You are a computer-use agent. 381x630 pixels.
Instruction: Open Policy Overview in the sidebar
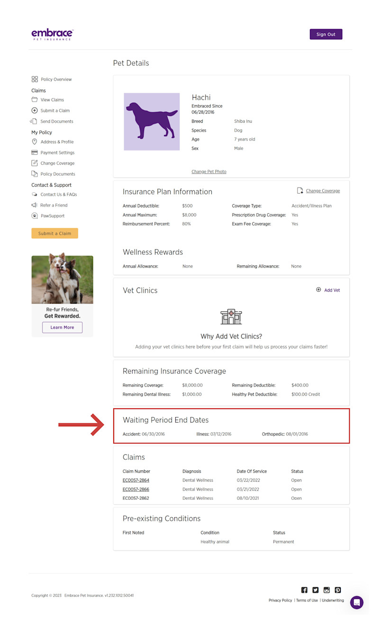(x=56, y=80)
